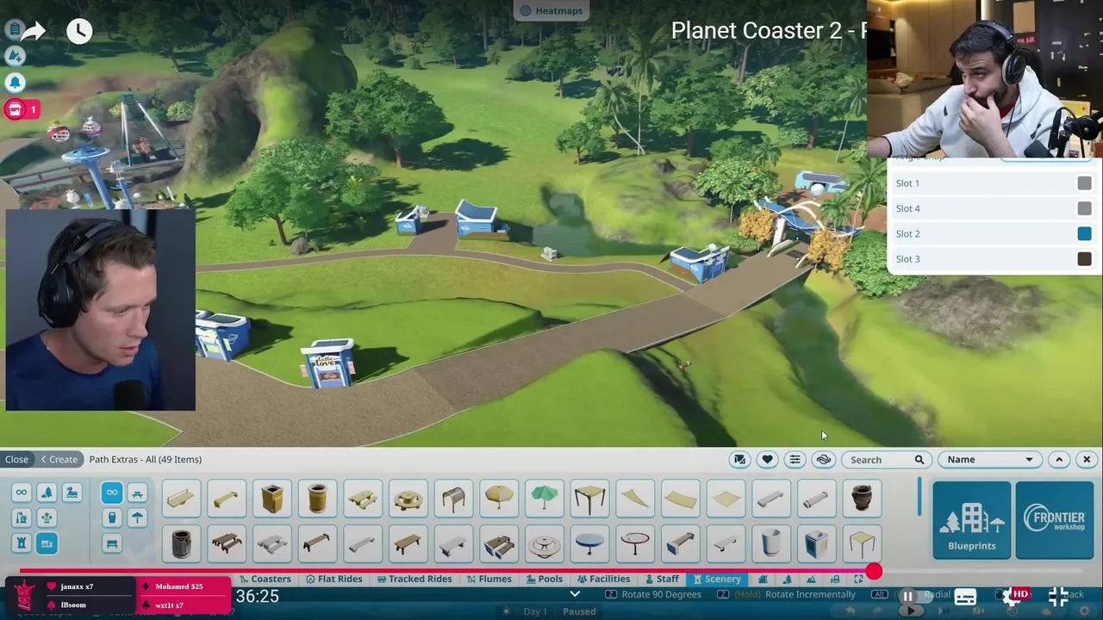This screenshot has width=1103, height=620.
Task: Pick the dark clay pot item
Action: pyautogui.click(x=862, y=499)
